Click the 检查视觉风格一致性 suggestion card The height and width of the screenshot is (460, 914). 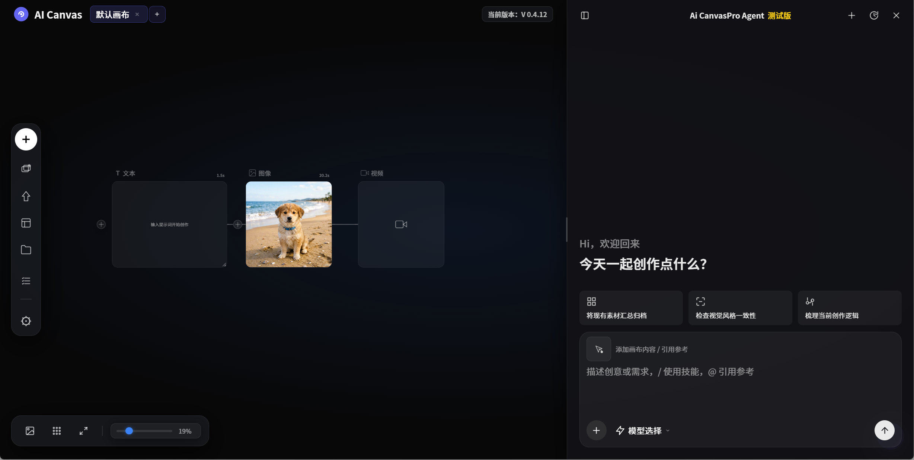[x=740, y=308]
